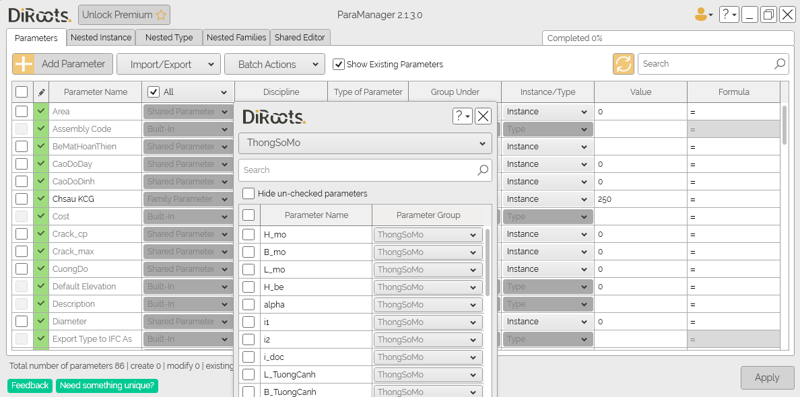Click the DiRoots logo in main window
Image resolution: width=800 pixels, height=397 pixels.
tap(39, 15)
